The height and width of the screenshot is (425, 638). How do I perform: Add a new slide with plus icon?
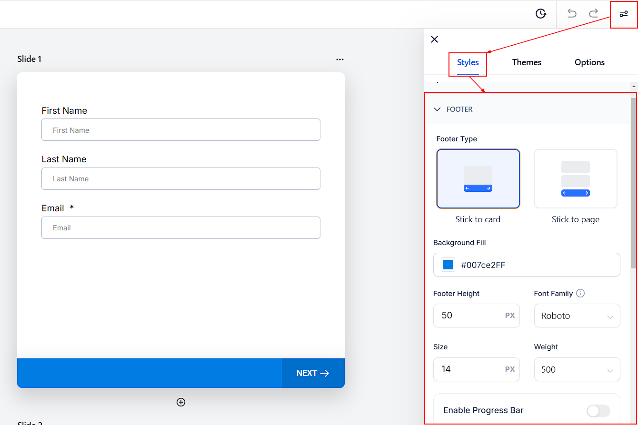point(181,402)
